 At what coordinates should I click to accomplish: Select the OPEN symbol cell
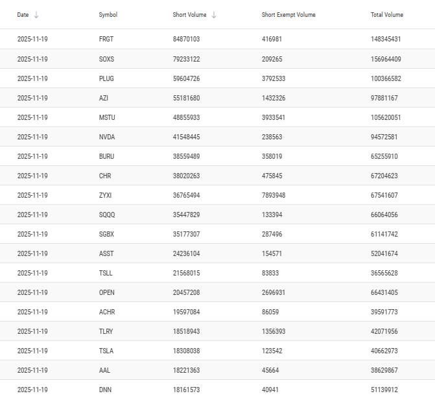pyautogui.click(x=106, y=292)
